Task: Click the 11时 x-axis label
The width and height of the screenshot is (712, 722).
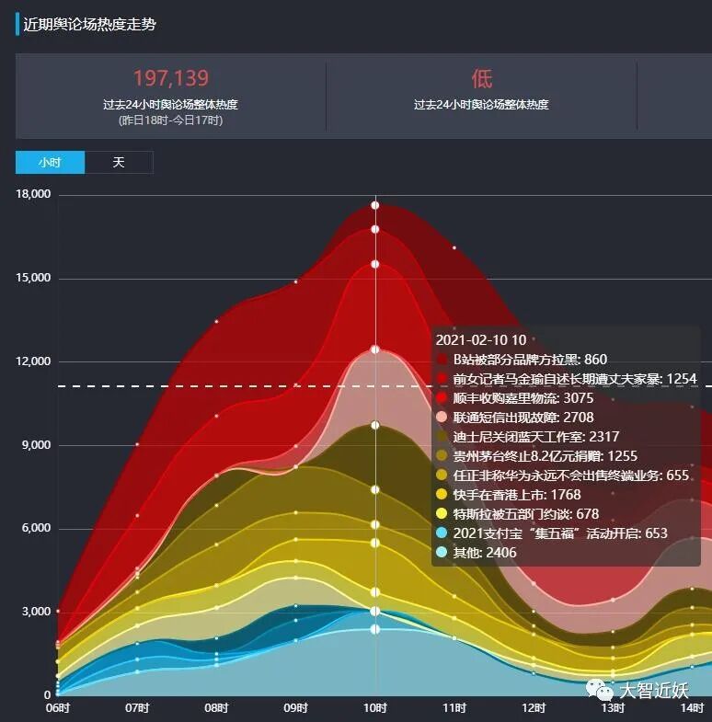Action: (x=454, y=707)
